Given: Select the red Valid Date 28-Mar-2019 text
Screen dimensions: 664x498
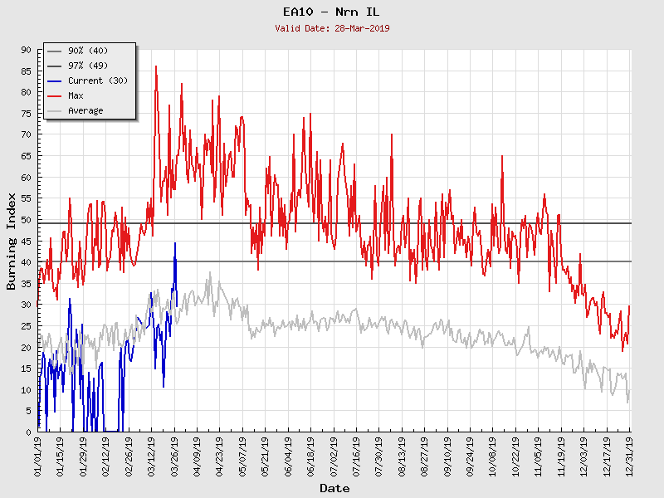Looking at the screenshot, I should (x=331, y=28).
